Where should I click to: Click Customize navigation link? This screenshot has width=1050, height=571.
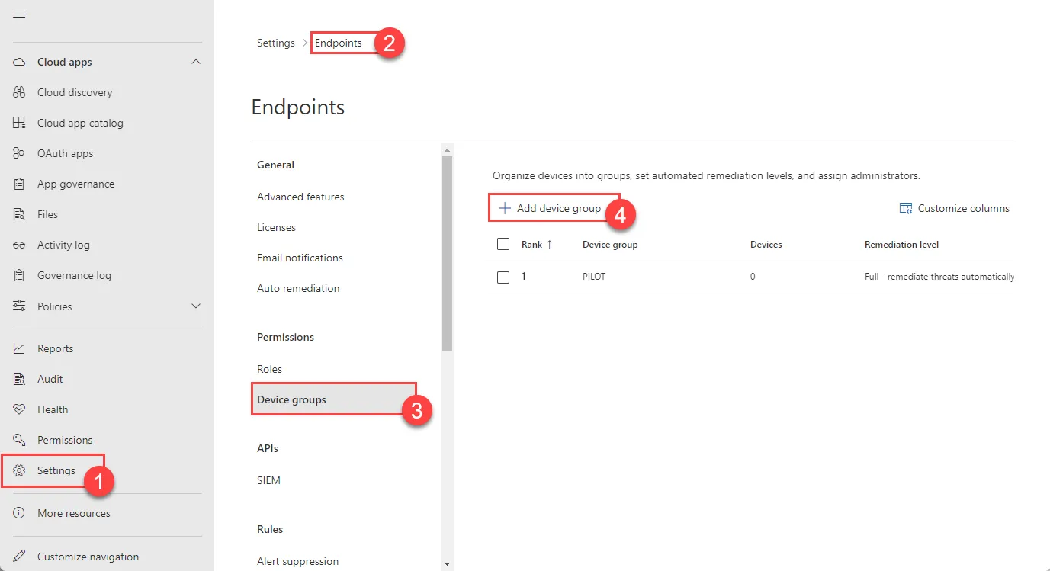pyautogui.click(x=88, y=557)
